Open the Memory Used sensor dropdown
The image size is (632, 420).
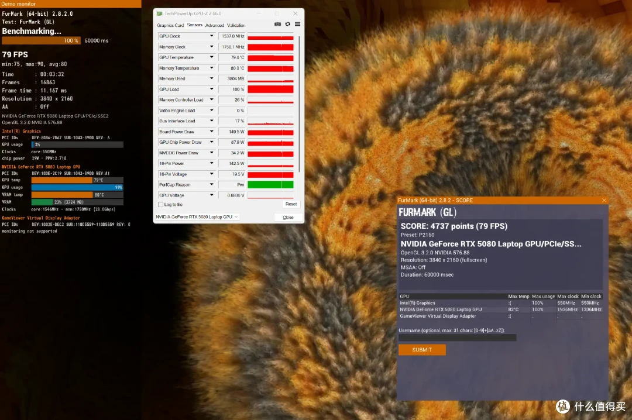click(211, 78)
